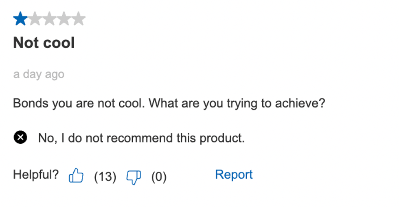Click the thumbs down unhelpful icon

[x=134, y=177]
